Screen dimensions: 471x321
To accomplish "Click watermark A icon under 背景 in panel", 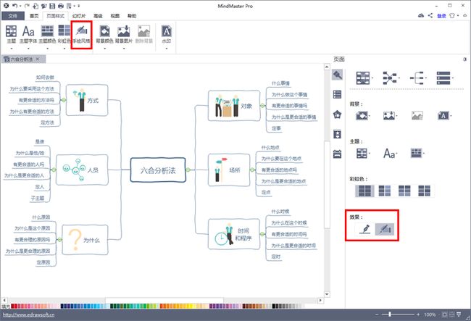I will [445, 116].
